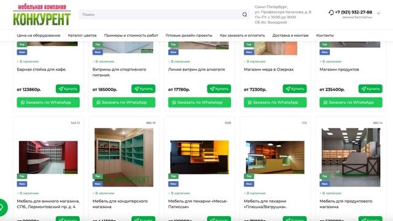The height and width of the screenshot is (221, 393).
Task: Click New badge on confectionery shop card
Action: point(98,184)
